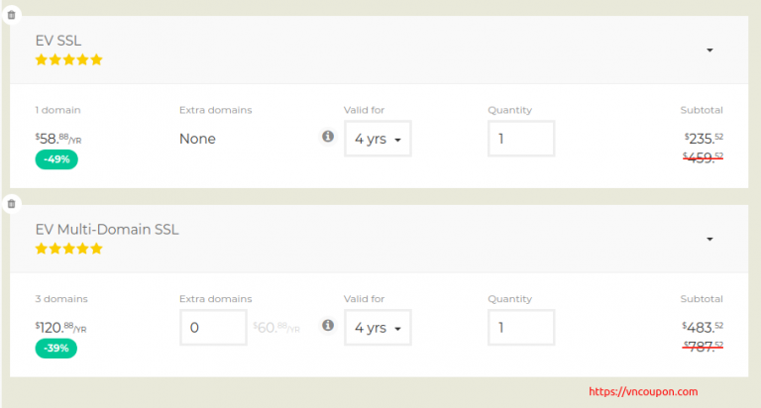Click the -39% discount badge

(x=55, y=348)
